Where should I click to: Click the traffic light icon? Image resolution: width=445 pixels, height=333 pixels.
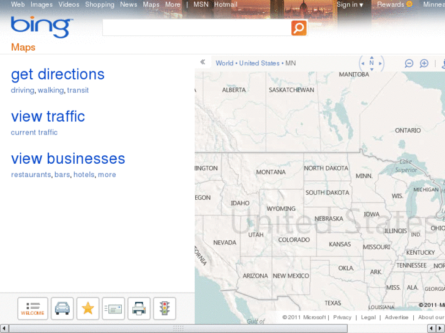tap(164, 309)
